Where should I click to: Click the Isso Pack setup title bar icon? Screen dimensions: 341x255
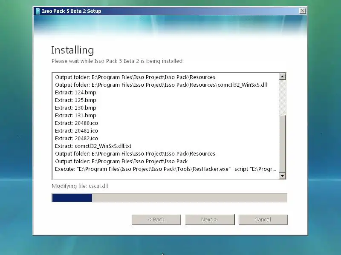(38, 11)
